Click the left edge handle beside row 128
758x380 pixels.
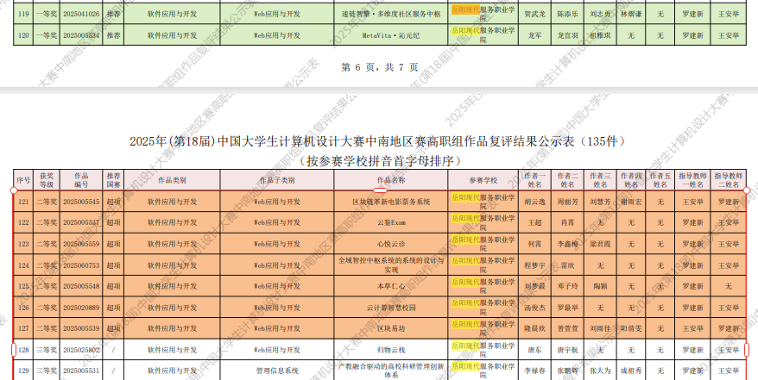coord(12,350)
